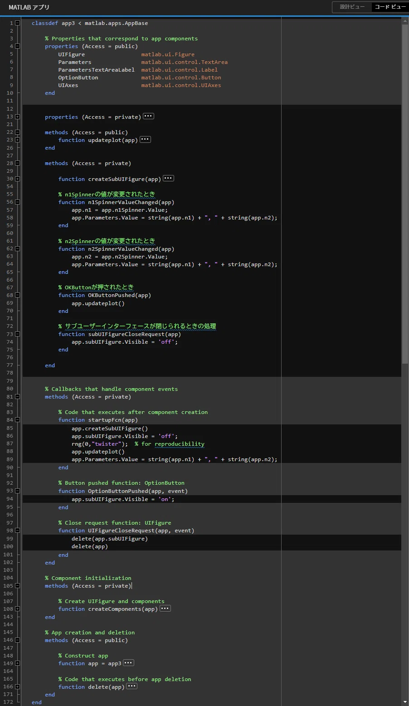Click the vertical scrollbar thumb in the editor

click(405, 194)
